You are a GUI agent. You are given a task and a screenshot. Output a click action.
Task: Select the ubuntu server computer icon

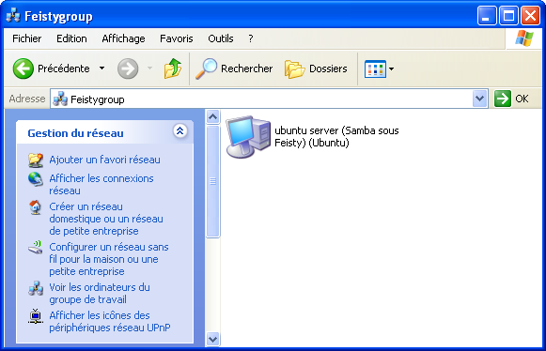click(x=248, y=137)
